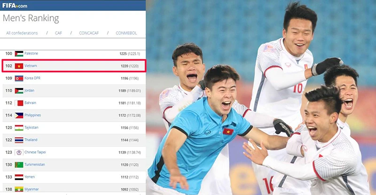
Task: Click the Thailand flag icon
Action: click(x=19, y=140)
